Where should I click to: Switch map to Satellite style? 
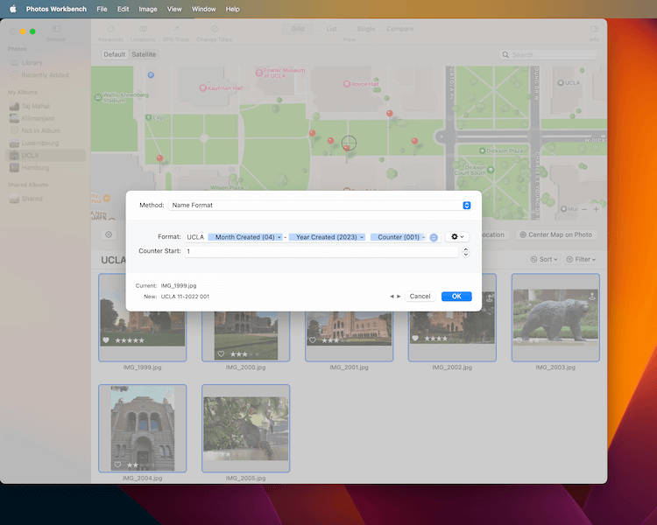tap(144, 54)
